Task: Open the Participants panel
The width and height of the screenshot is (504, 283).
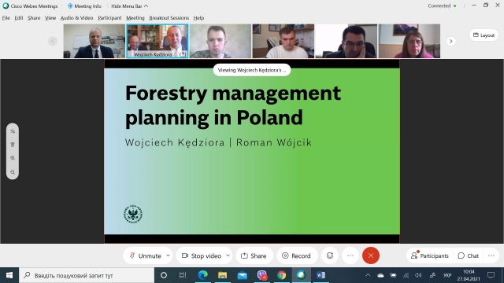Action: [430, 255]
